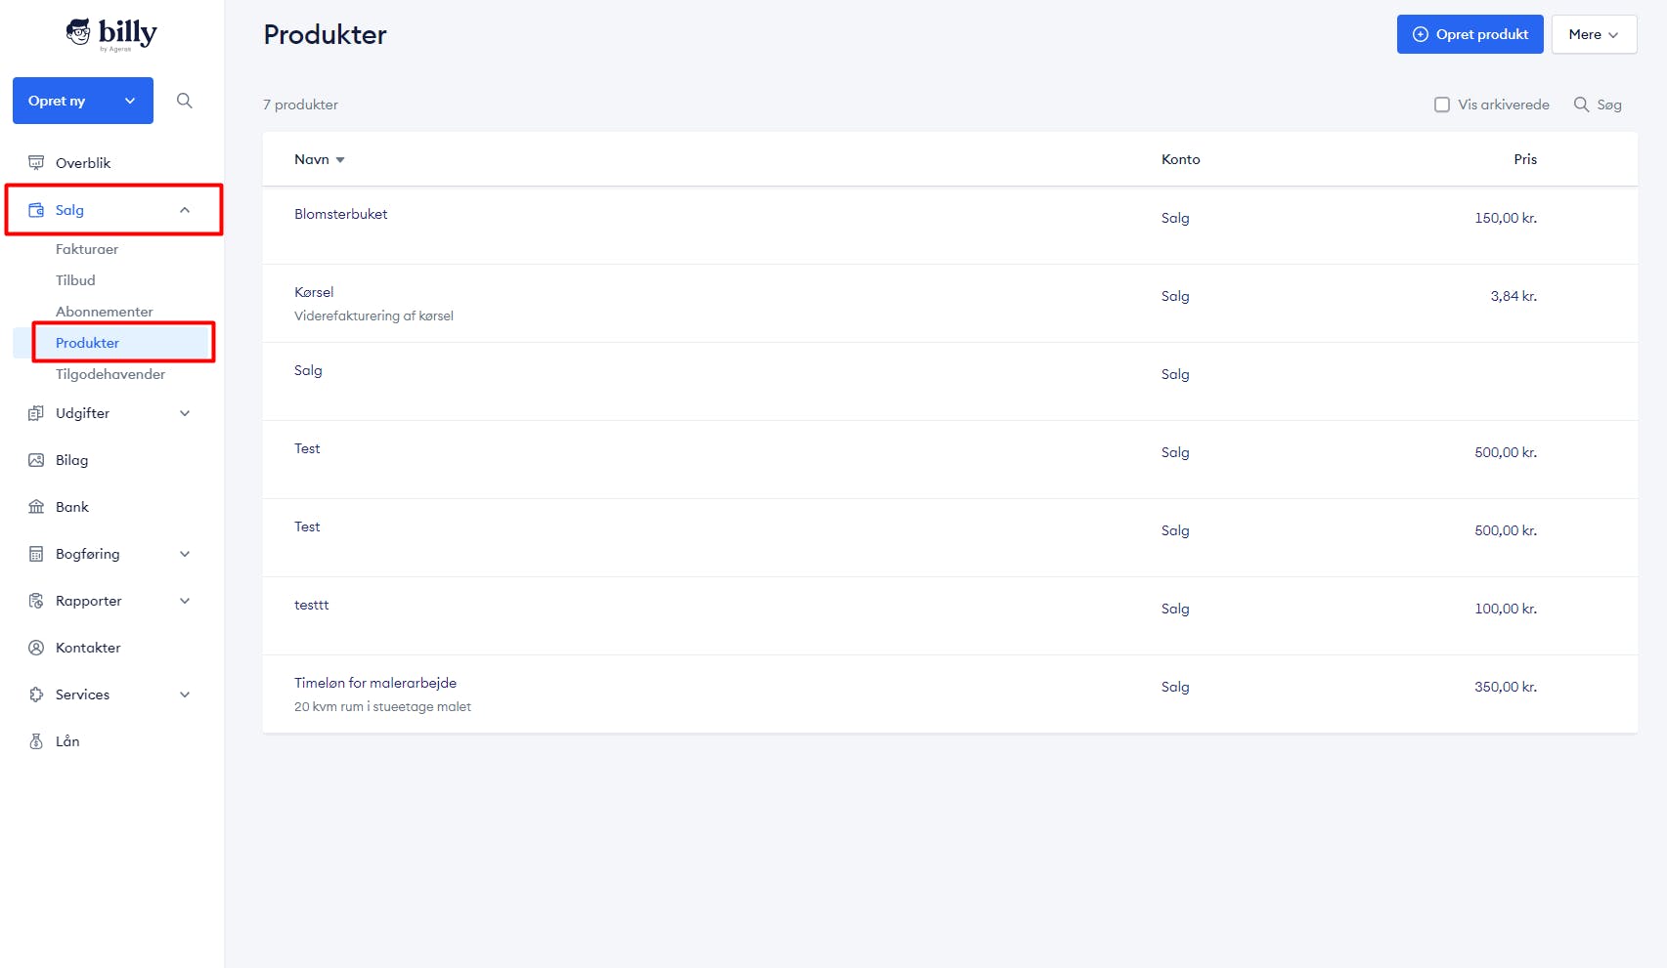Open the Blomsterbuket product

(x=340, y=214)
